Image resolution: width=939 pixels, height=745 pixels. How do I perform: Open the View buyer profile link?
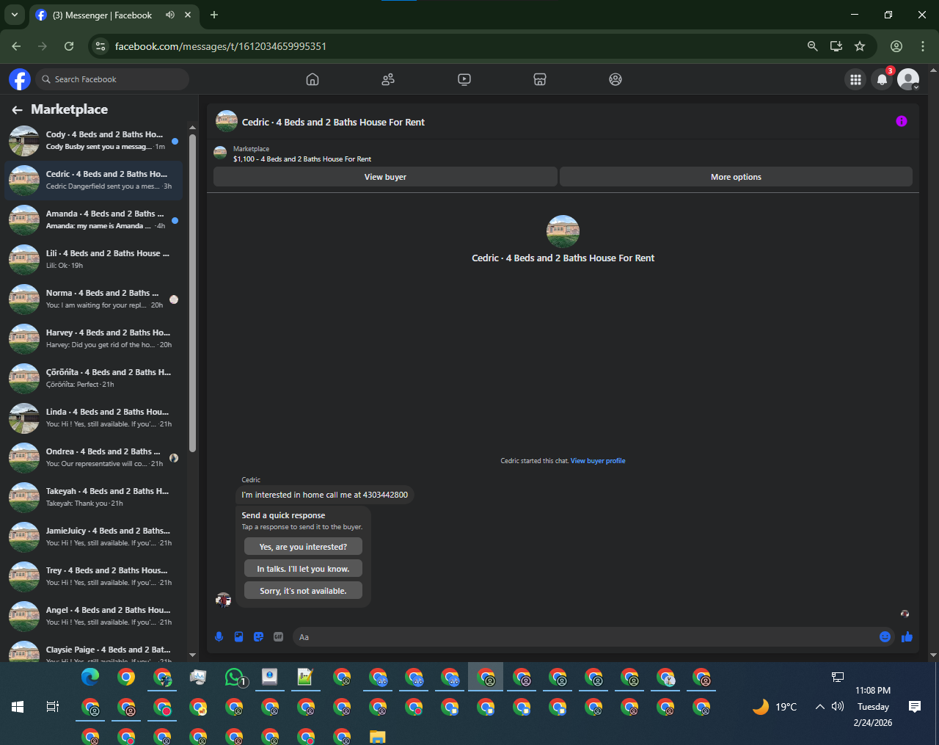pyautogui.click(x=598, y=461)
